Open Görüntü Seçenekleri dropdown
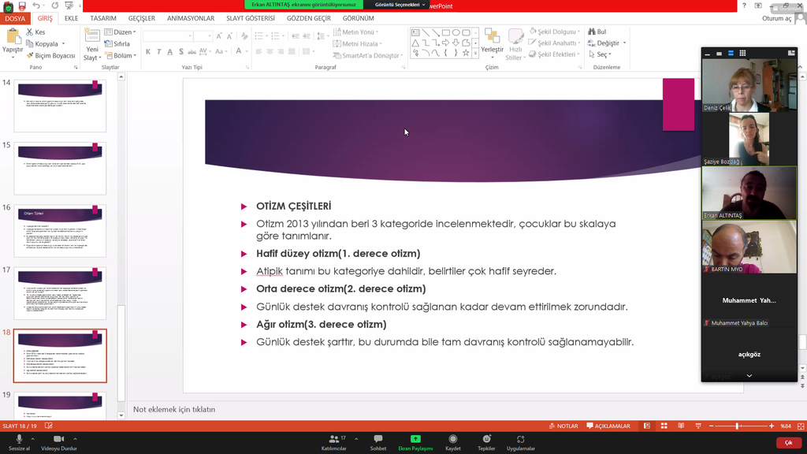The image size is (807, 454). [400, 5]
